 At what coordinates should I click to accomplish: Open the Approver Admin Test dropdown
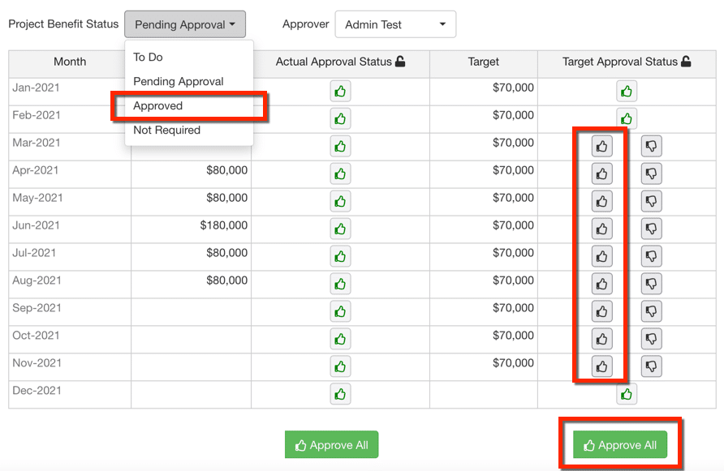(395, 24)
